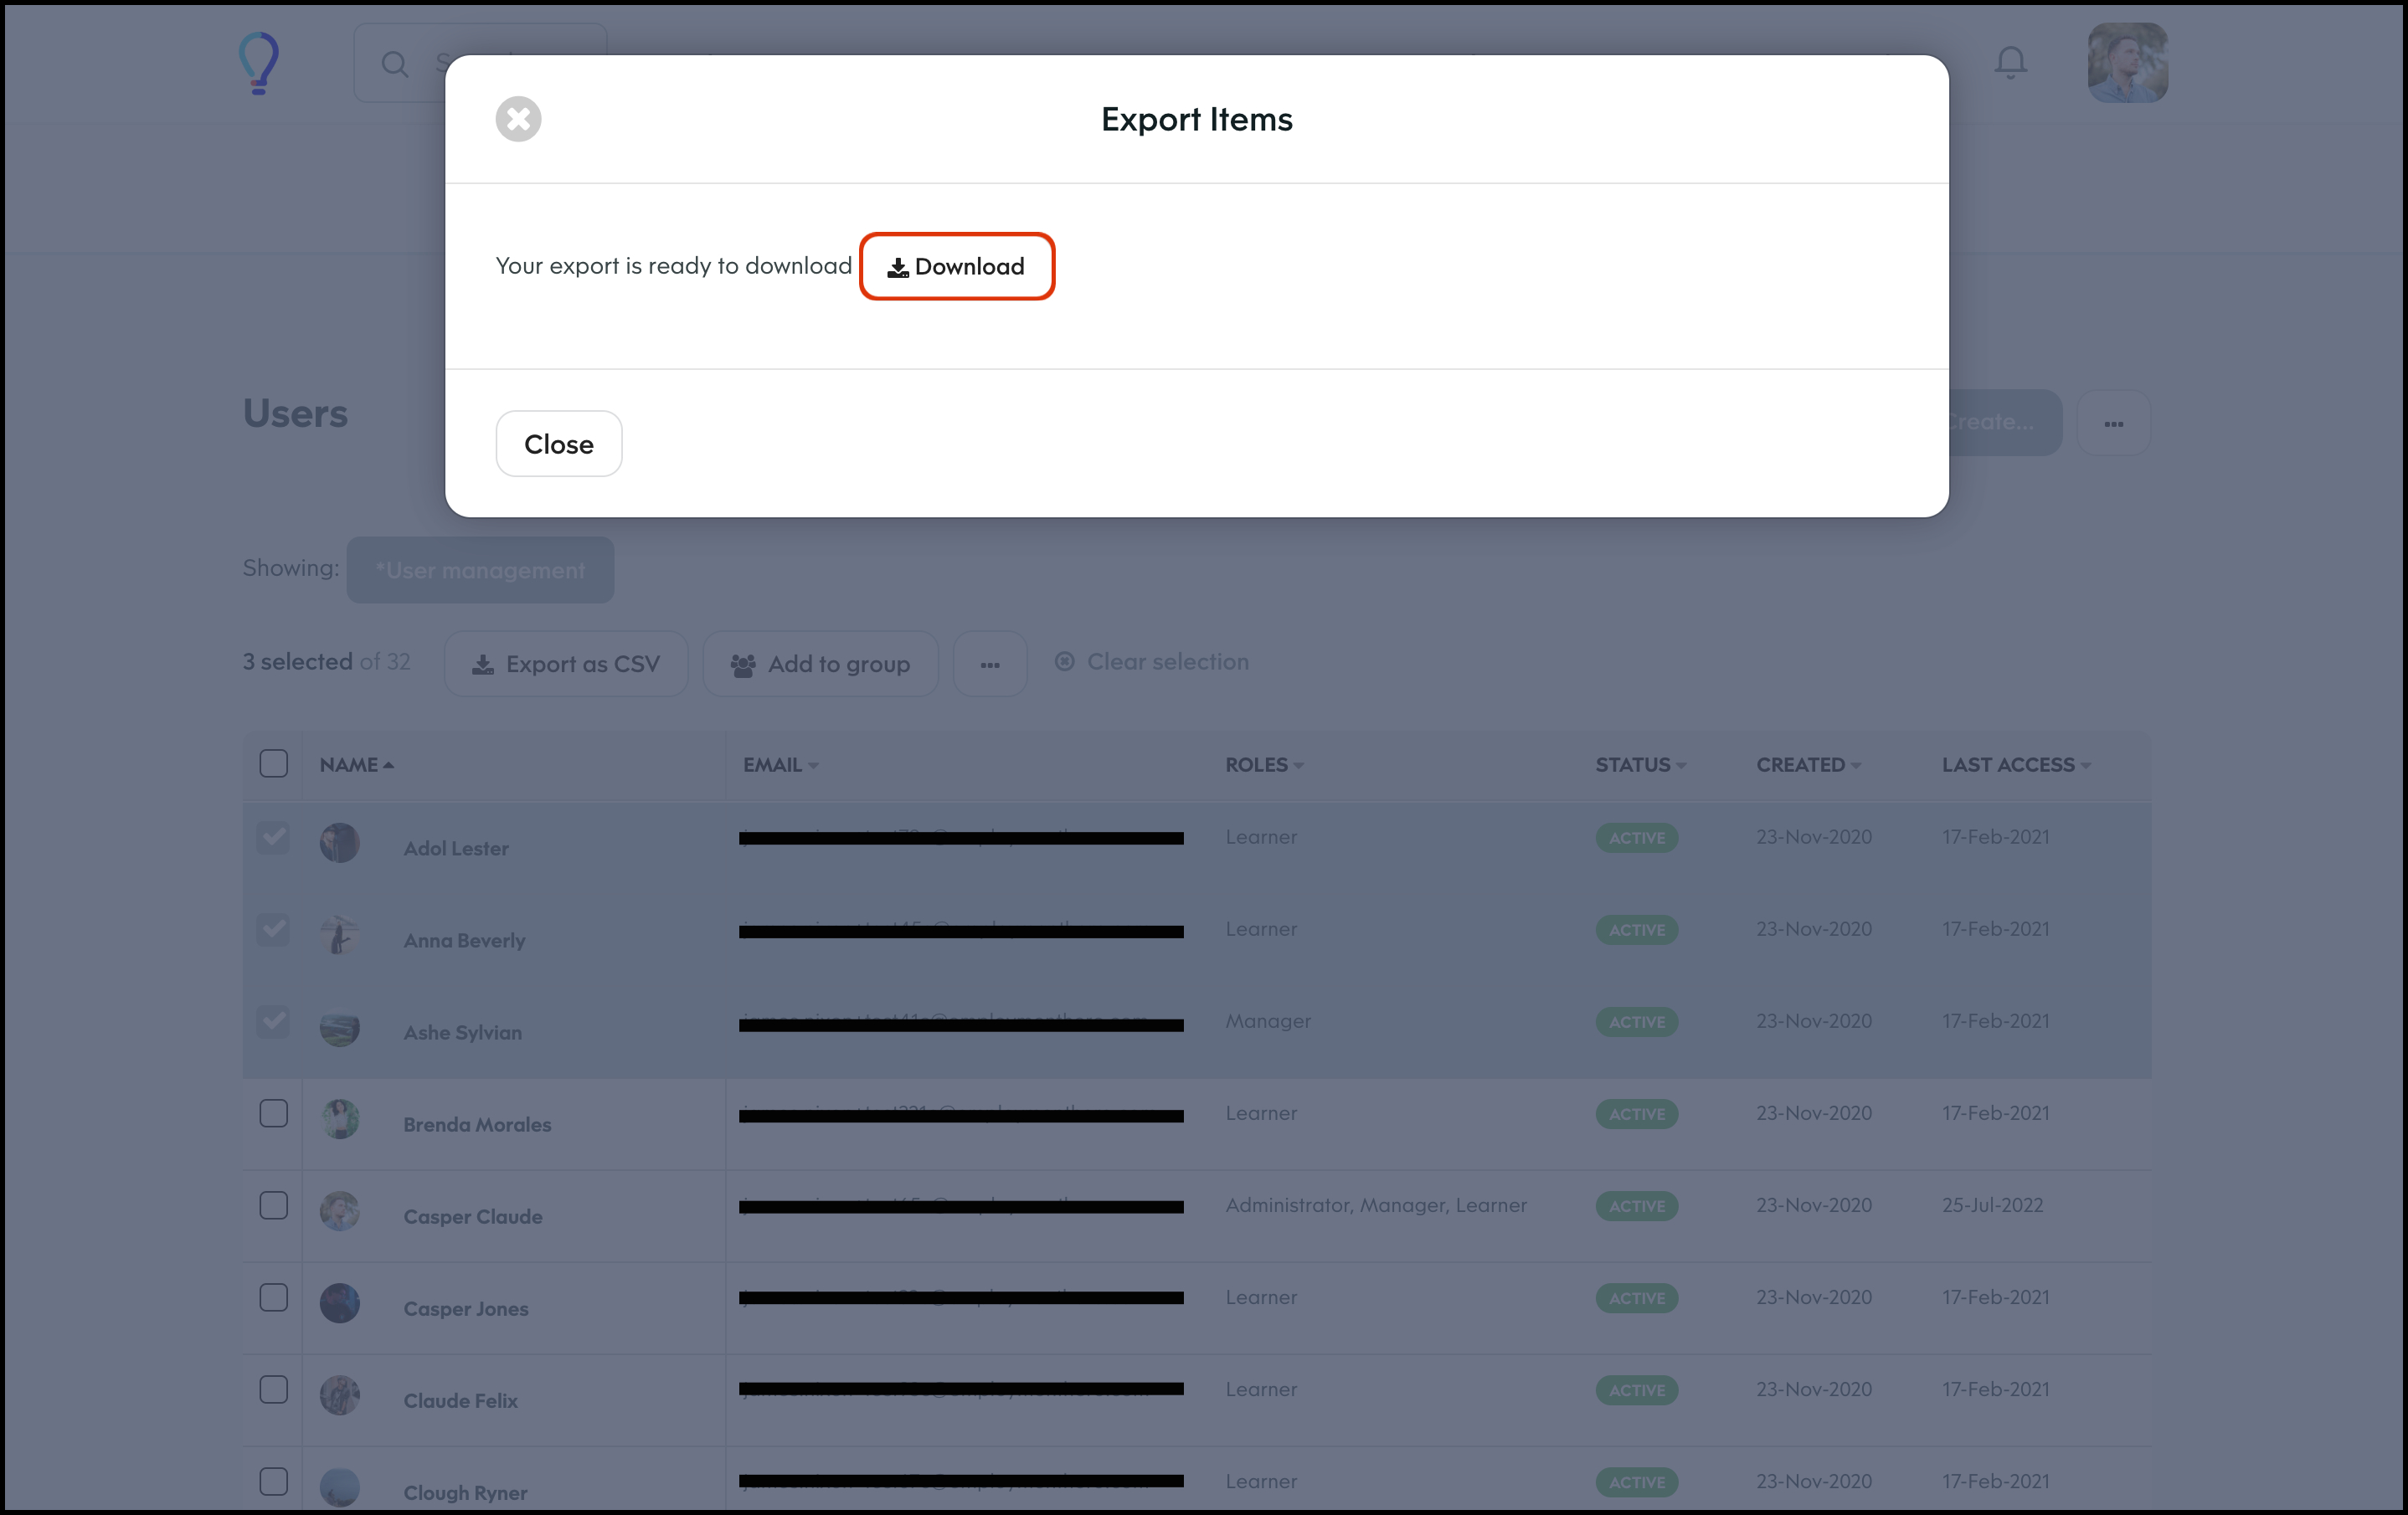Click the search magnifier icon
This screenshot has width=2408, height=1515.
point(395,64)
